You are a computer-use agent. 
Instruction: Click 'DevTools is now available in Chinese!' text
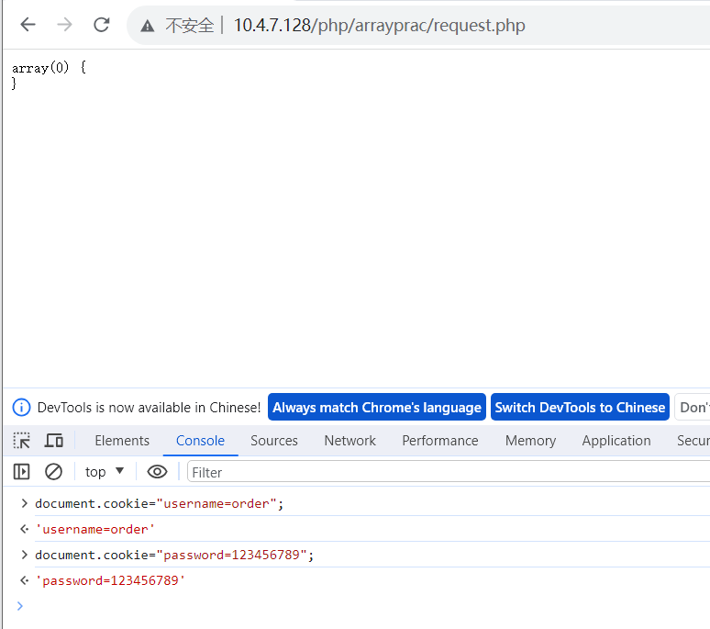click(x=149, y=408)
